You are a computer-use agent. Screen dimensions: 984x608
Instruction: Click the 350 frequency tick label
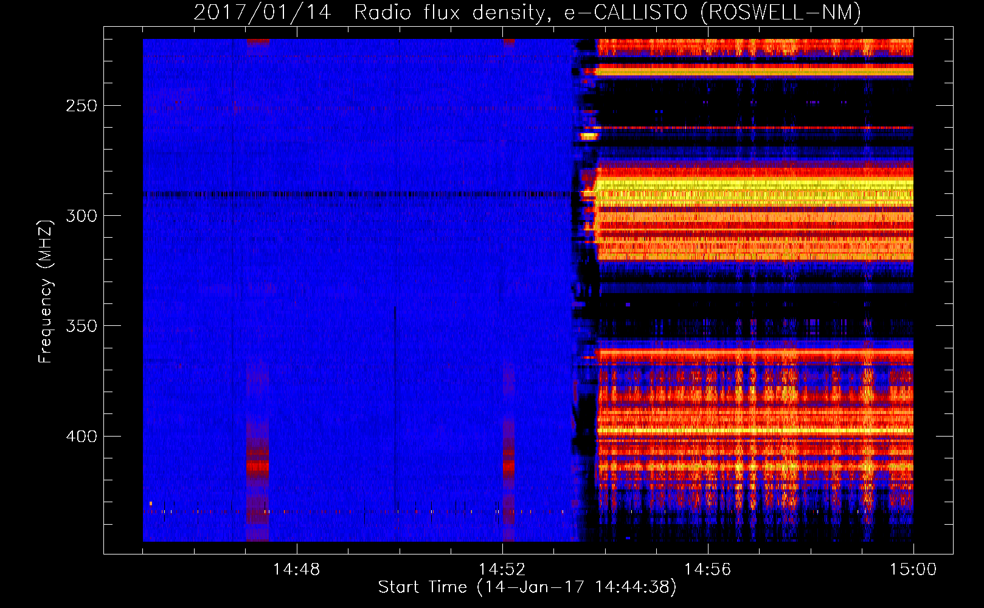point(81,326)
